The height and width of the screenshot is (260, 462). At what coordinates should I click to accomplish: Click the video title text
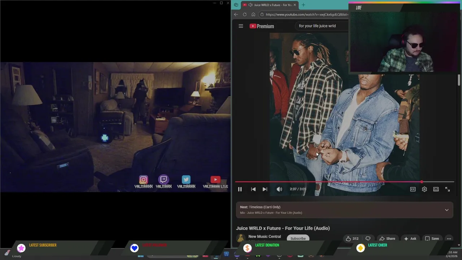coord(283,228)
